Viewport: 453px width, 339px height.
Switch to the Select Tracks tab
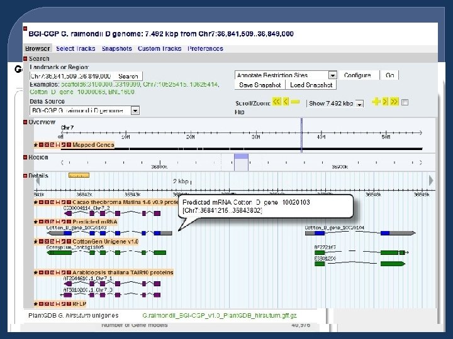coord(75,49)
